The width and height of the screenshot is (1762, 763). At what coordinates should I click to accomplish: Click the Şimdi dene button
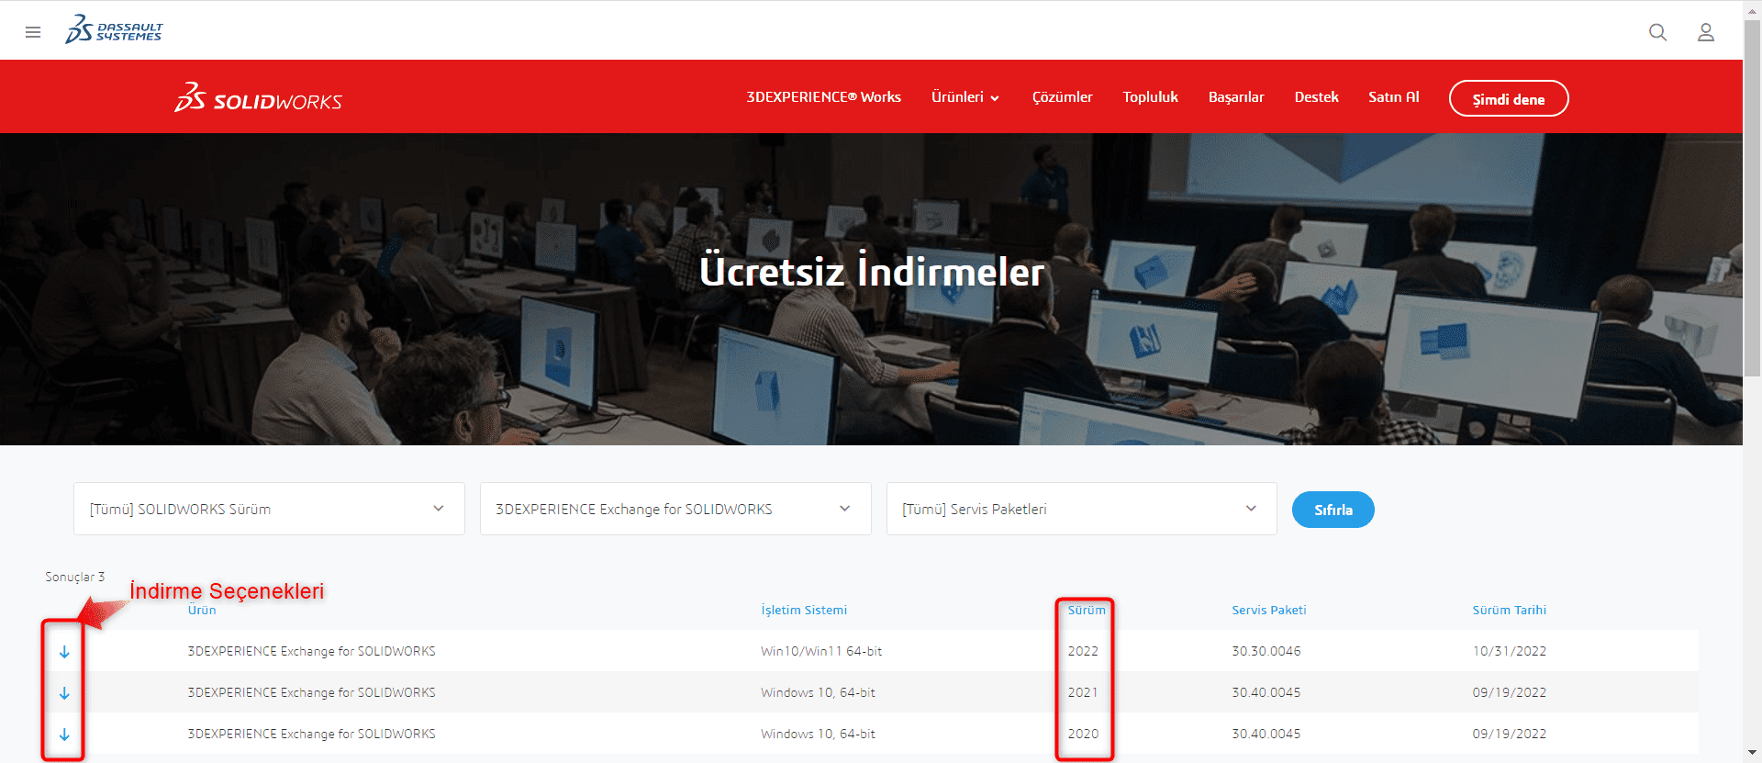(x=1509, y=98)
